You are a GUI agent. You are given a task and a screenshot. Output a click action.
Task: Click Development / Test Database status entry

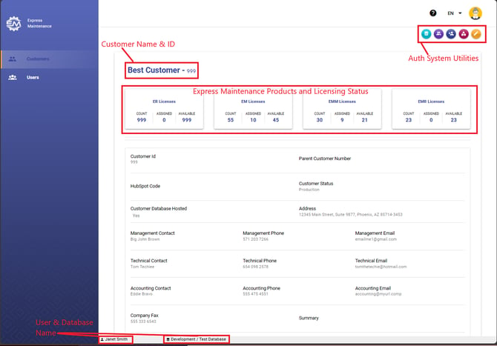(198, 339)
